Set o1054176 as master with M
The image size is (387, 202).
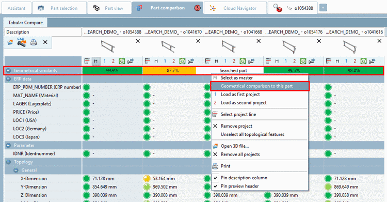click(x=277, y=61)
